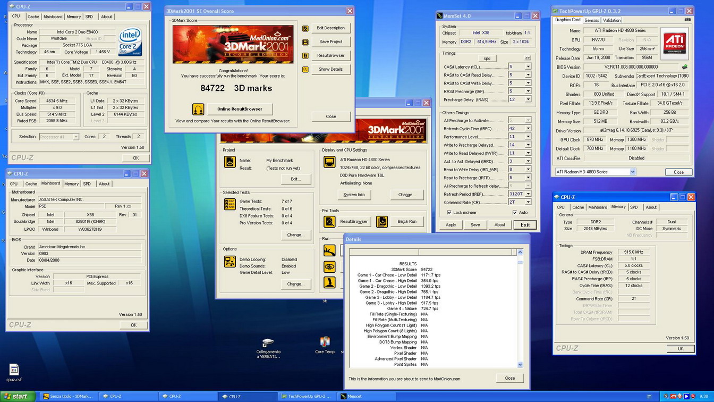Click the Demo eye icon in Run section
Screen dimensions: 714x402
[329, 266]
